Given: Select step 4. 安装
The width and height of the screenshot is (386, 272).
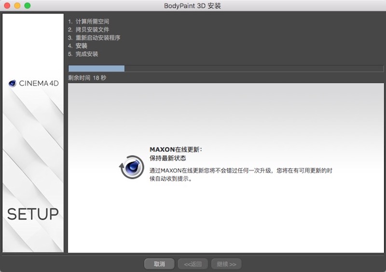Looking at the screenshot, I should tap(78, 46).
